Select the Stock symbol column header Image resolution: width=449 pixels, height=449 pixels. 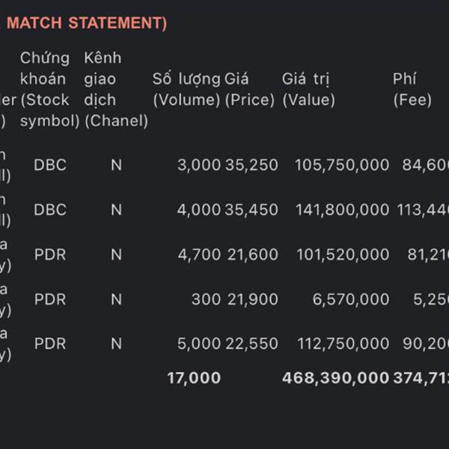coord(49,89)
